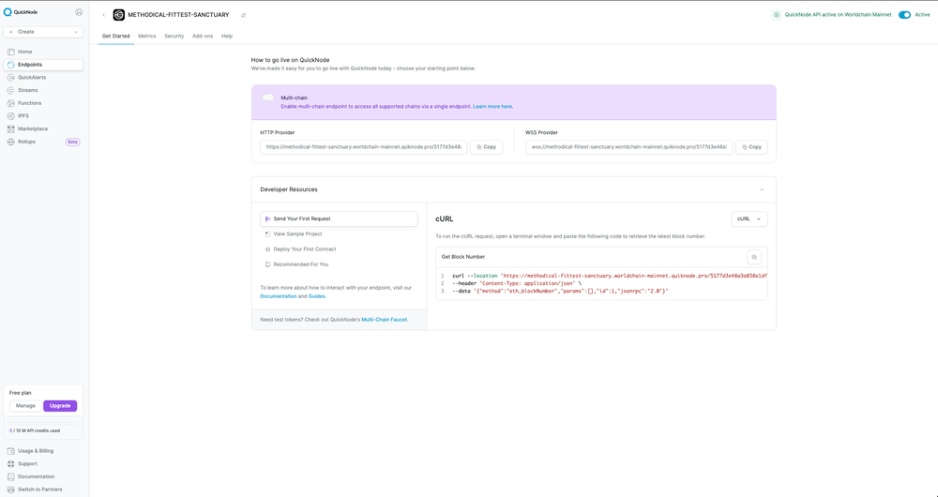
Task: Select Recommended For You item
Action: coord(339,264)
